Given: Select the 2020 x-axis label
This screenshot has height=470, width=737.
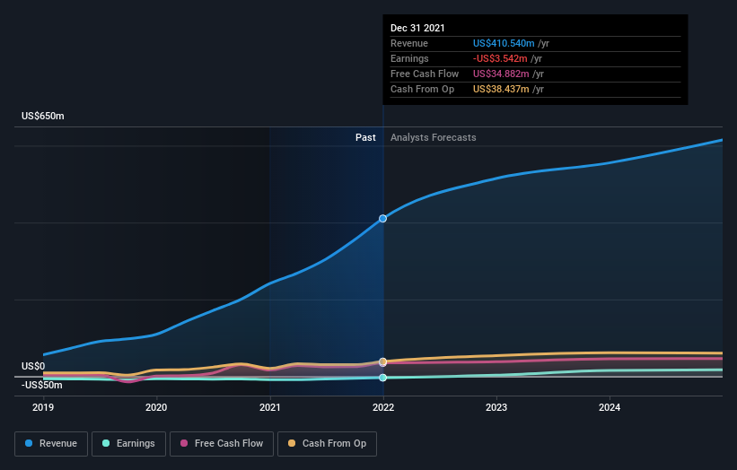Looking at the screenshot, I should point(156,407).
